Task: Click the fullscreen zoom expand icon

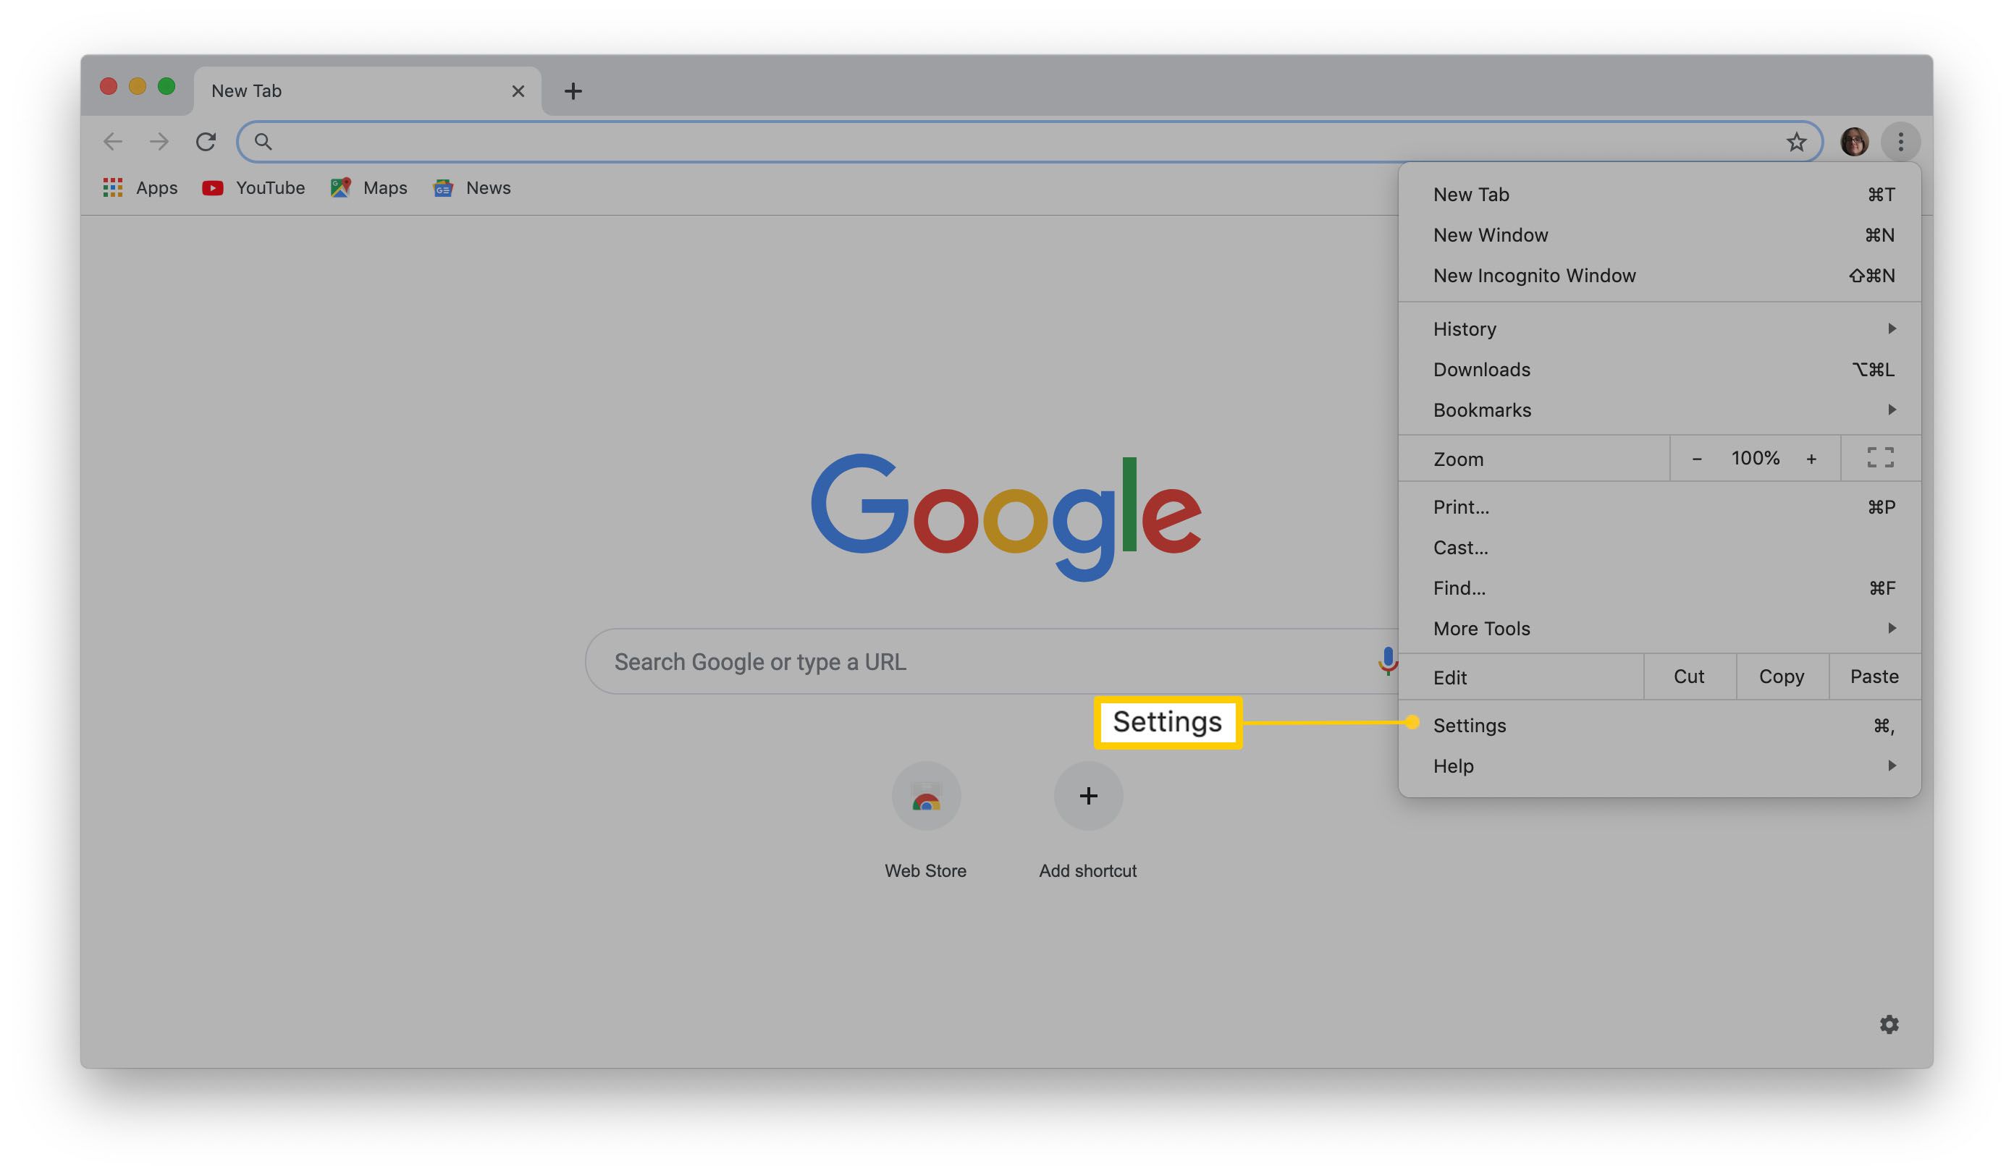Action: [1879, 457]
